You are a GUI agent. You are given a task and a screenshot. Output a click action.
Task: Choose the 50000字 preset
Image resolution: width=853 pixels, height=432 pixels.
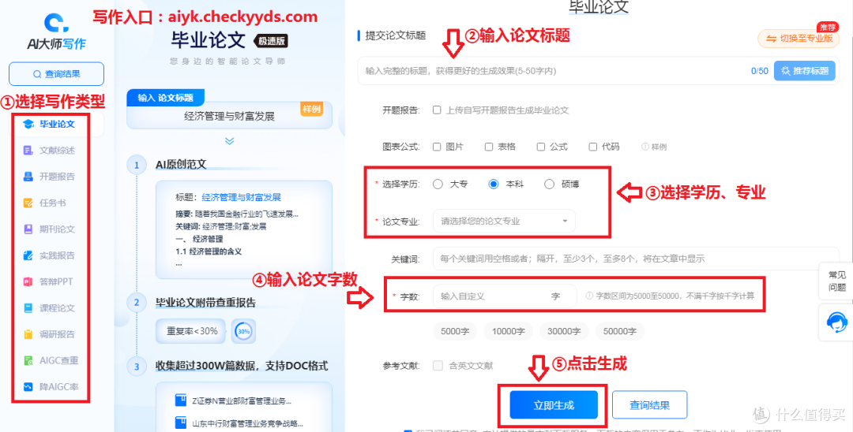[x=619, y=331]
